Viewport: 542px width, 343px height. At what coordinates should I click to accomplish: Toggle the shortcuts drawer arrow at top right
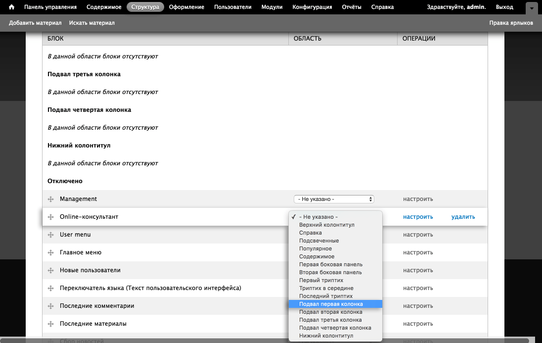click(x=532, y=8)
